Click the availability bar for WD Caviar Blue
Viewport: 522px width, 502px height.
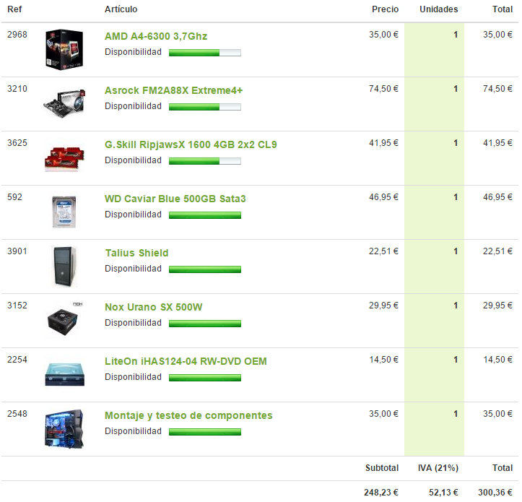(x=205, y=215)
